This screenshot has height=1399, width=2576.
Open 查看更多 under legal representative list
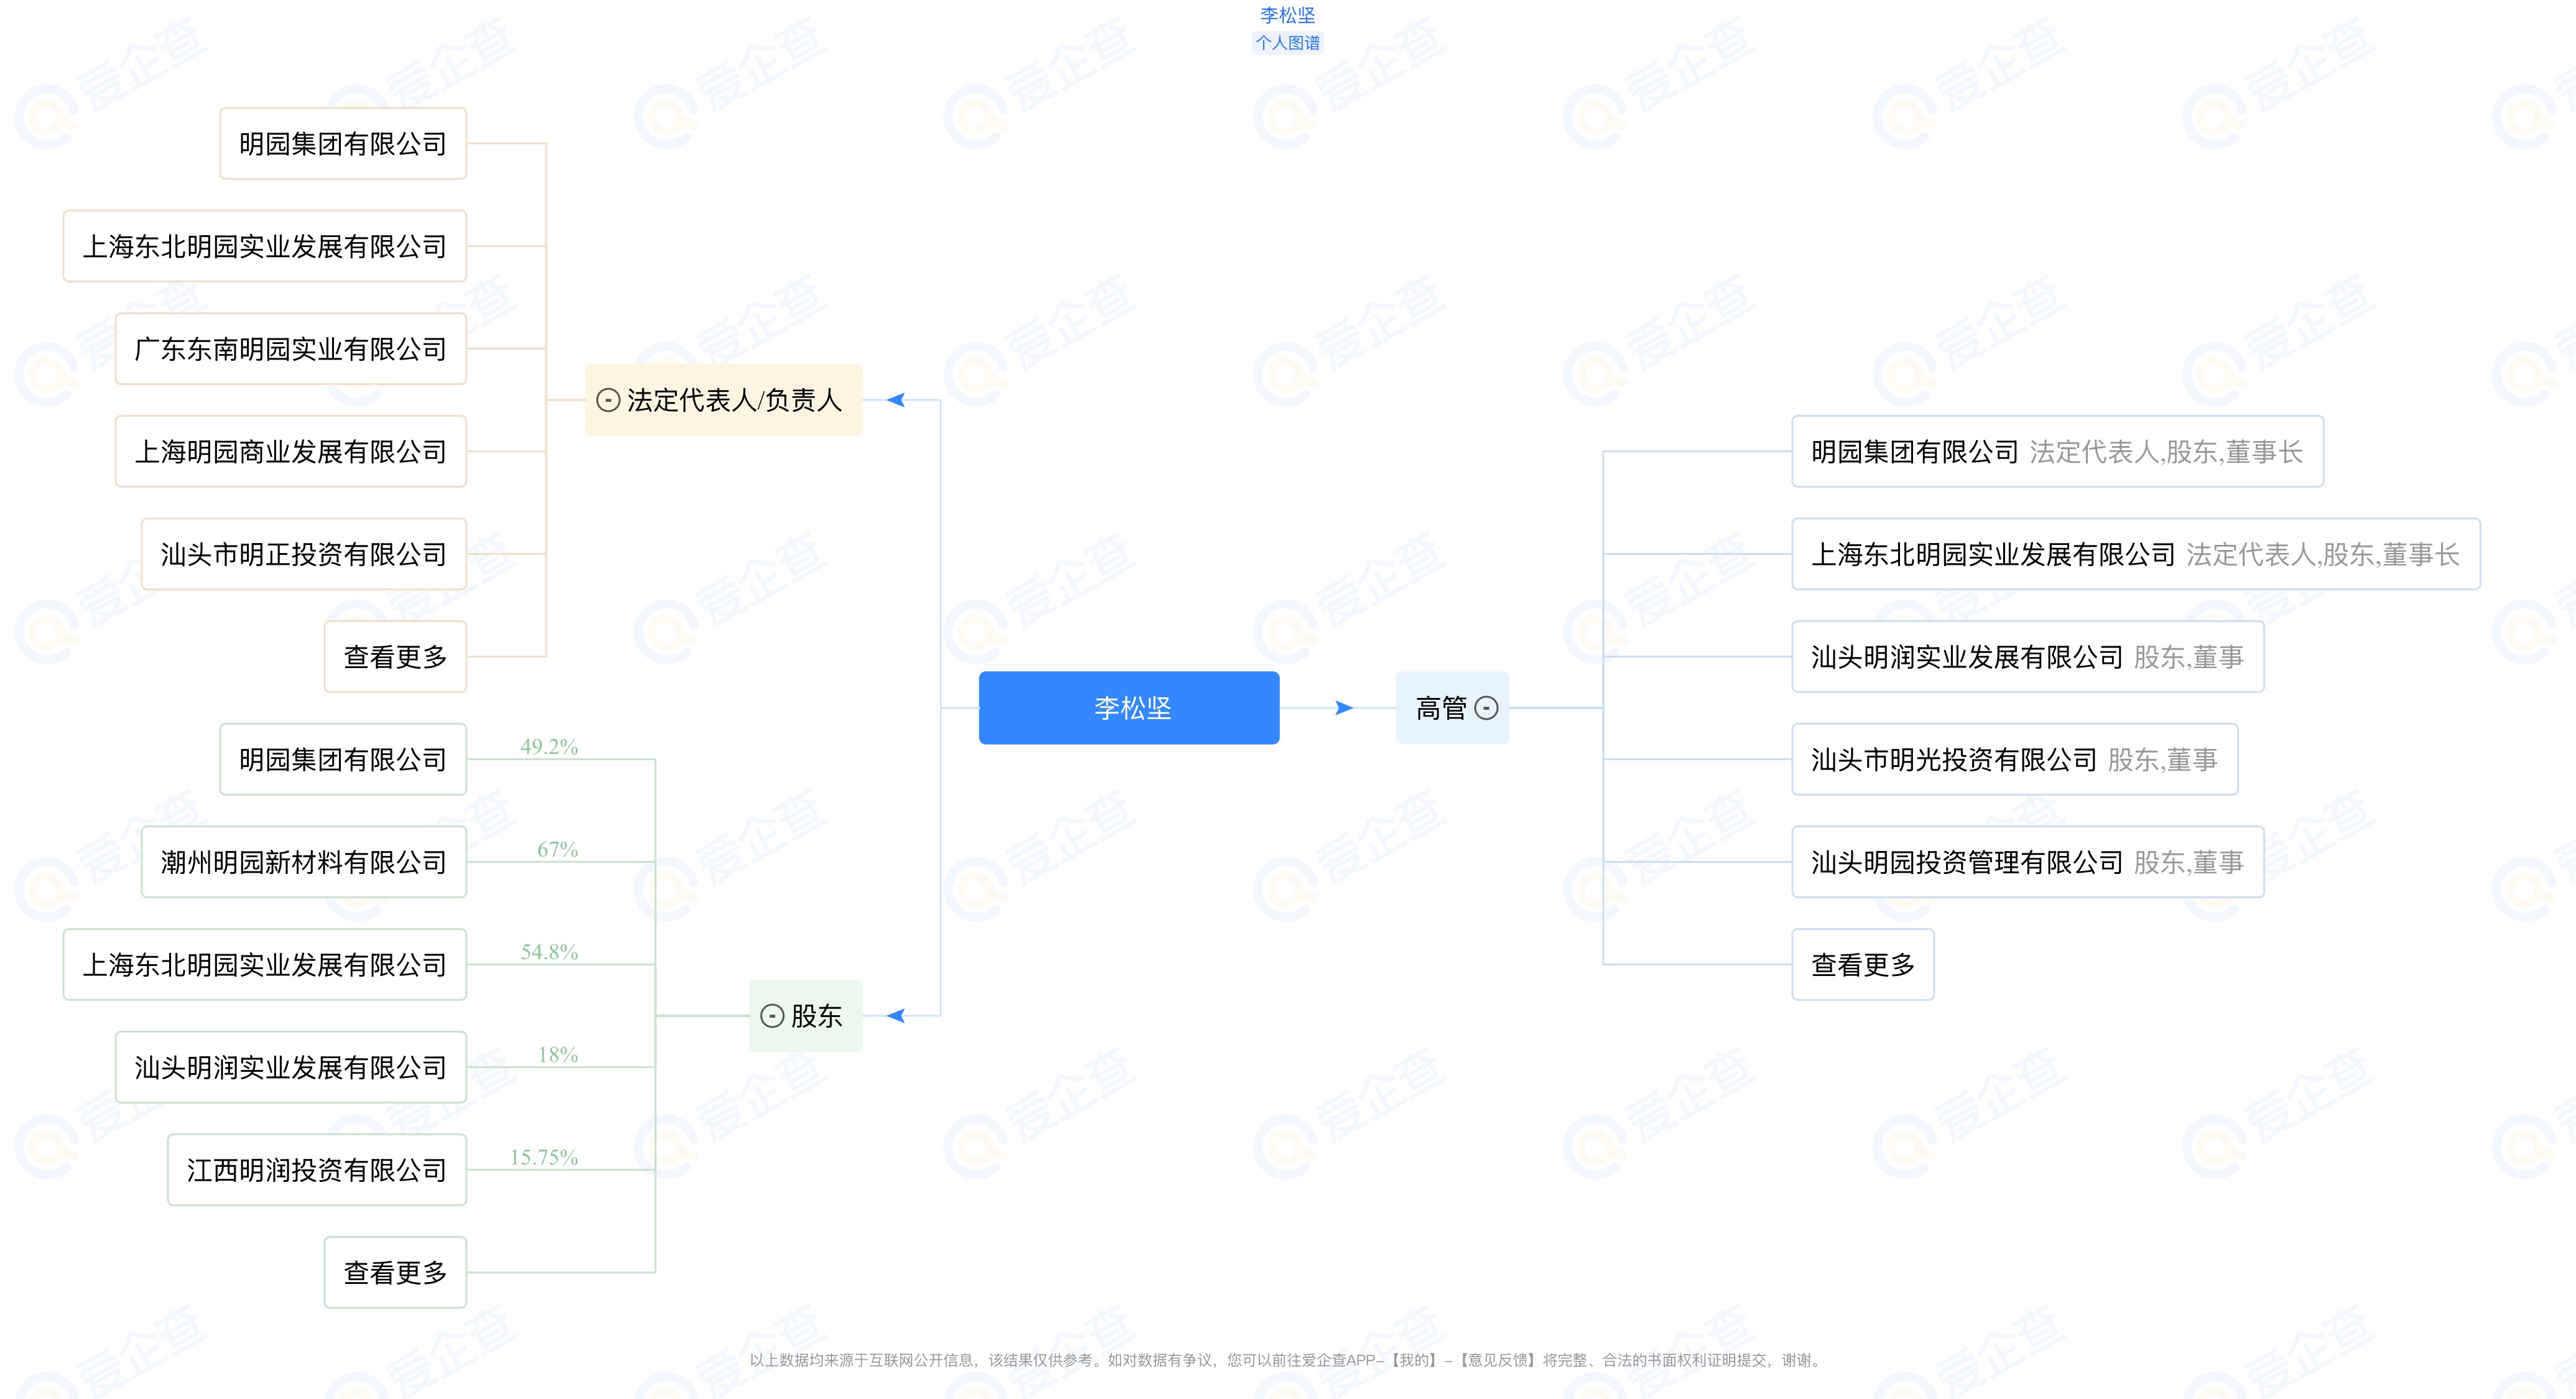coord(395,657)
